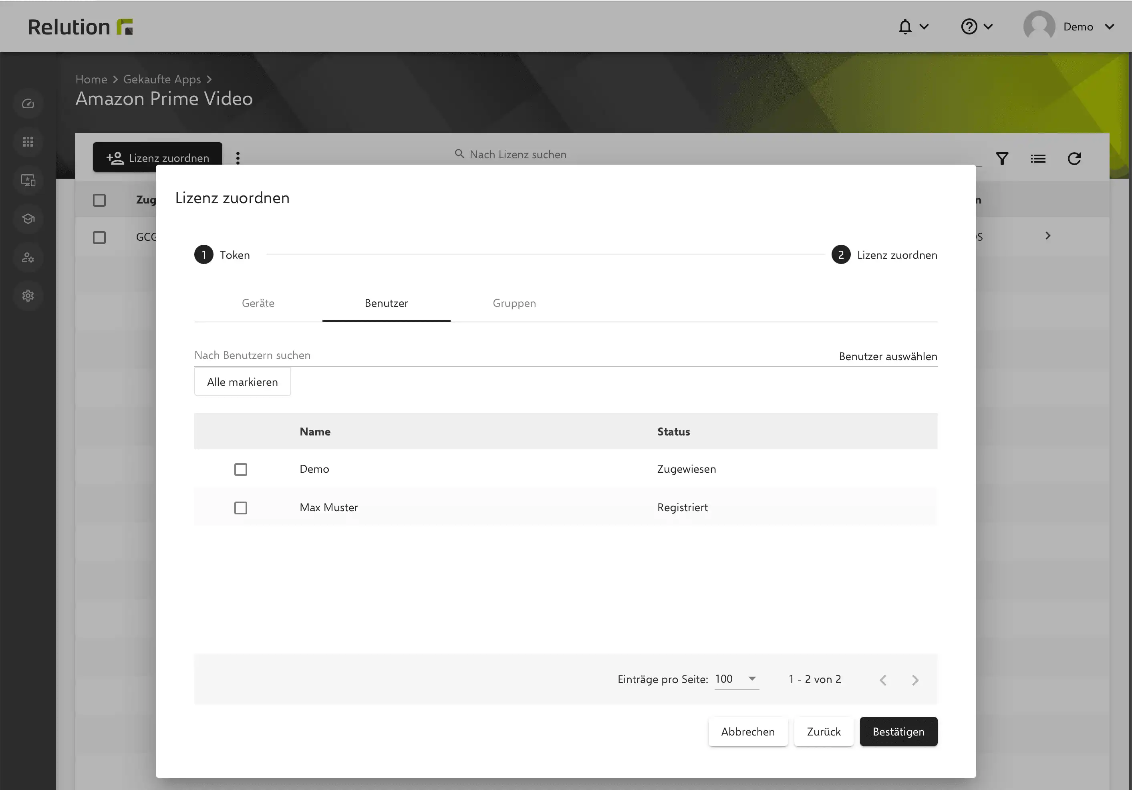The width and height of the screenshot is (1132, 790).
Task: Open the devices sidebar icon
Action: [28, 181]
